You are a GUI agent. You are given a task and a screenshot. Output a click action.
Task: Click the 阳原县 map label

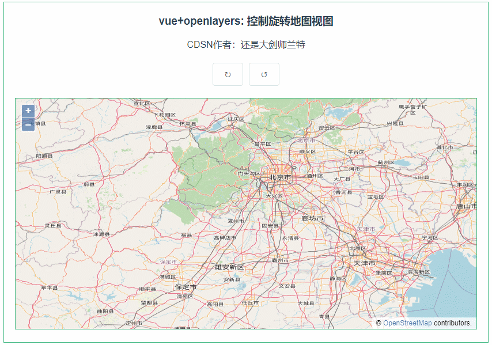pos(44,156)
